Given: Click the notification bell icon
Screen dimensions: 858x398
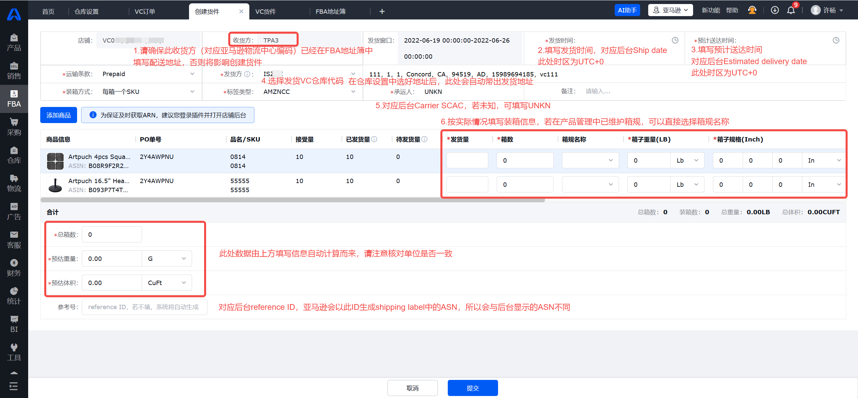Looking at the screenshot, I should 791,10.
